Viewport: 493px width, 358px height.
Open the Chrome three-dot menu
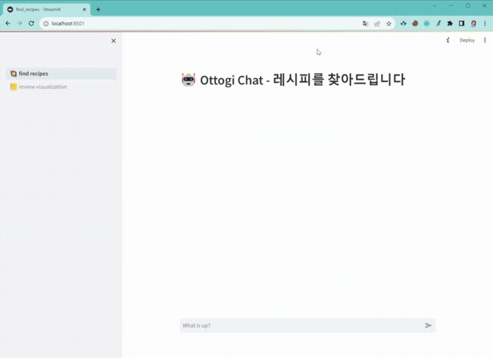(x=485, y=23)
